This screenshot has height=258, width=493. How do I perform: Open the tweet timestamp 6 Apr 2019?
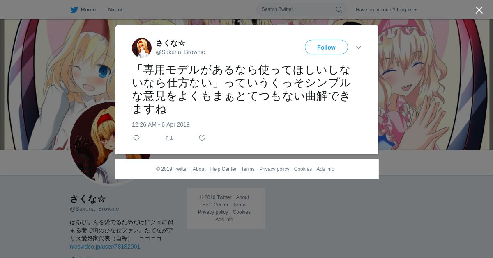click(x=161, y=124)
